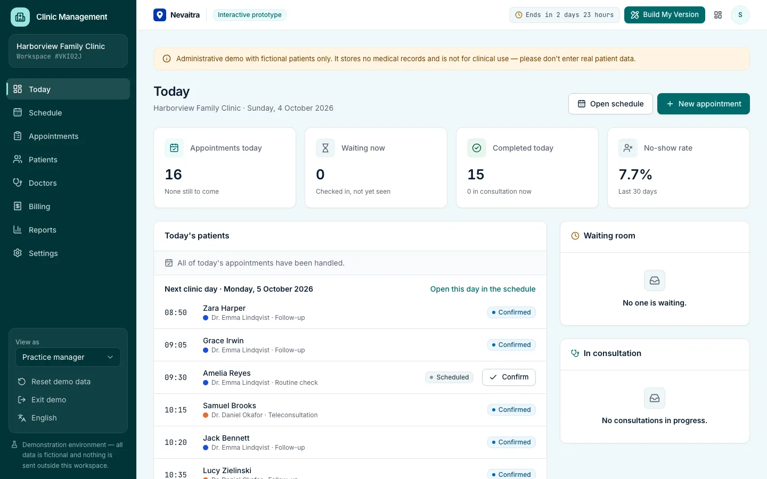Click the Appointments today calendar icon
The width and height of the screenshot is (767, 479).
[x=174, y=148]
